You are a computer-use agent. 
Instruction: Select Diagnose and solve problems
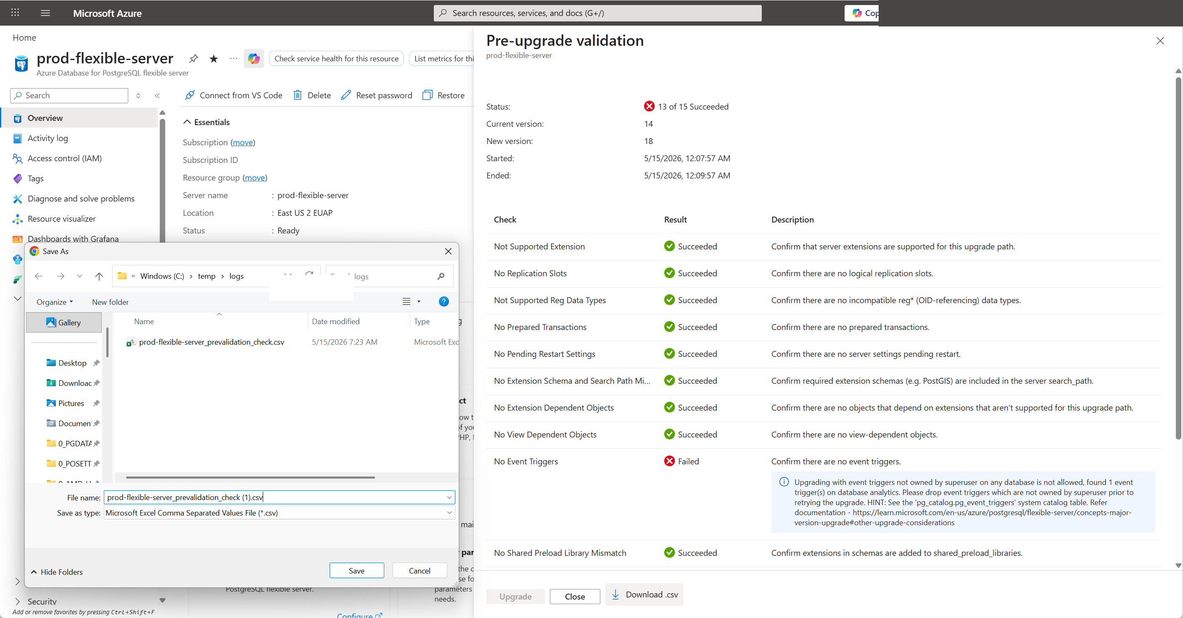[x=81, y=199]
